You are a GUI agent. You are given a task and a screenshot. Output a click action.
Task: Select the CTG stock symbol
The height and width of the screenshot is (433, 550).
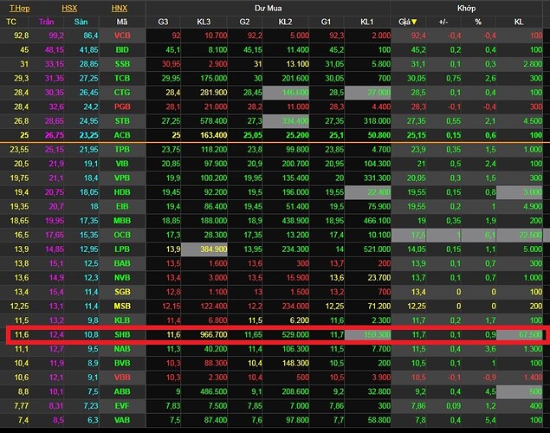coord(122,93)
